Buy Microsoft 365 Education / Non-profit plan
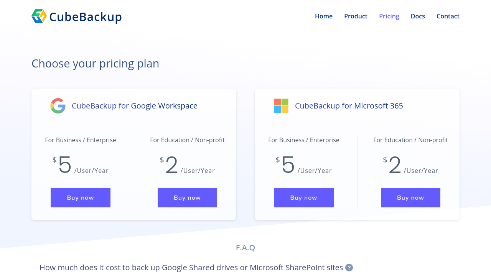Screen dimensions: 491x276 [410, 198]
